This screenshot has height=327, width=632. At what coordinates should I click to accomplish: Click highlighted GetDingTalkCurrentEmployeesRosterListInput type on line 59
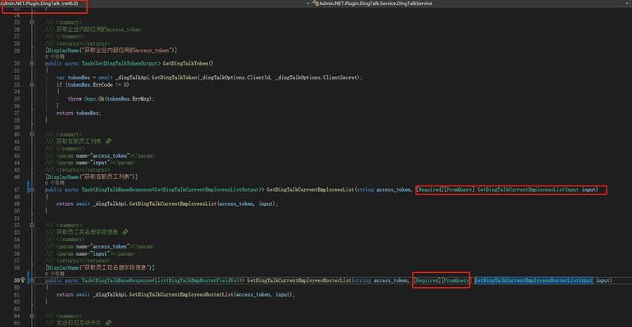pos(534,280)
